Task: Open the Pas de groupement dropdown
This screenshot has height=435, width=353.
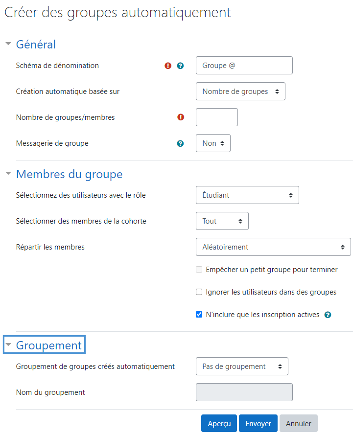Action: [242, 366]
